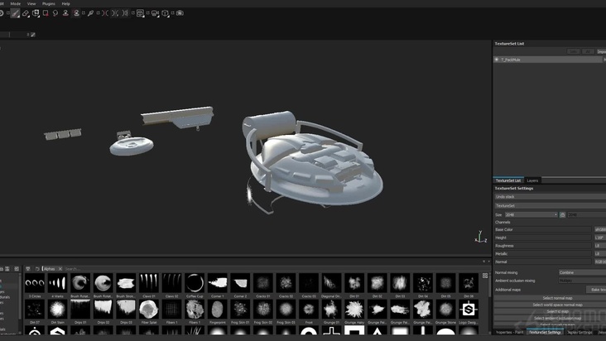Click the Bake textures button
The width and height of the screenshot is (606, 341).
596,290
